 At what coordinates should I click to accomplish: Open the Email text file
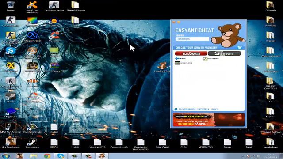tap(249, 143)
